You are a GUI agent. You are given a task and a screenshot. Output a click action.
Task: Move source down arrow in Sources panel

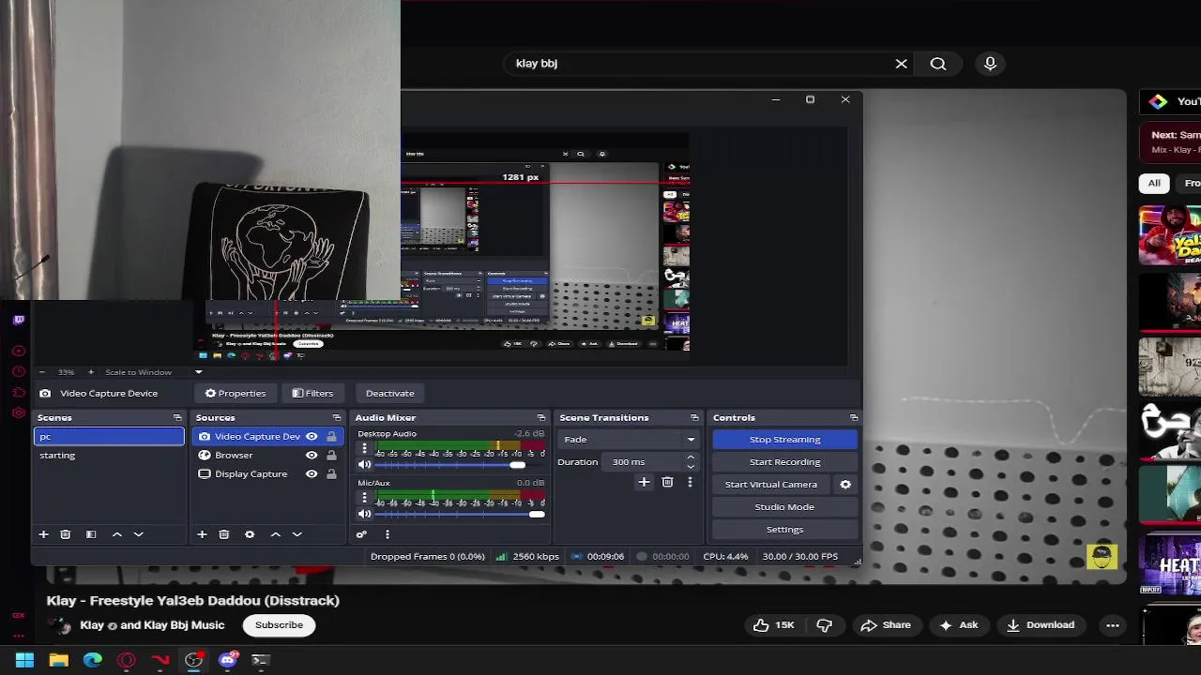(x=297, y=534)
